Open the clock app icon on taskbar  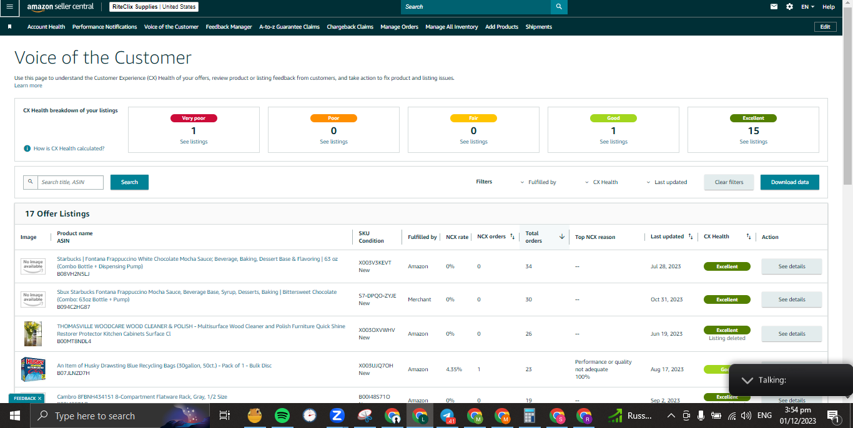click(x=310, y=416)
